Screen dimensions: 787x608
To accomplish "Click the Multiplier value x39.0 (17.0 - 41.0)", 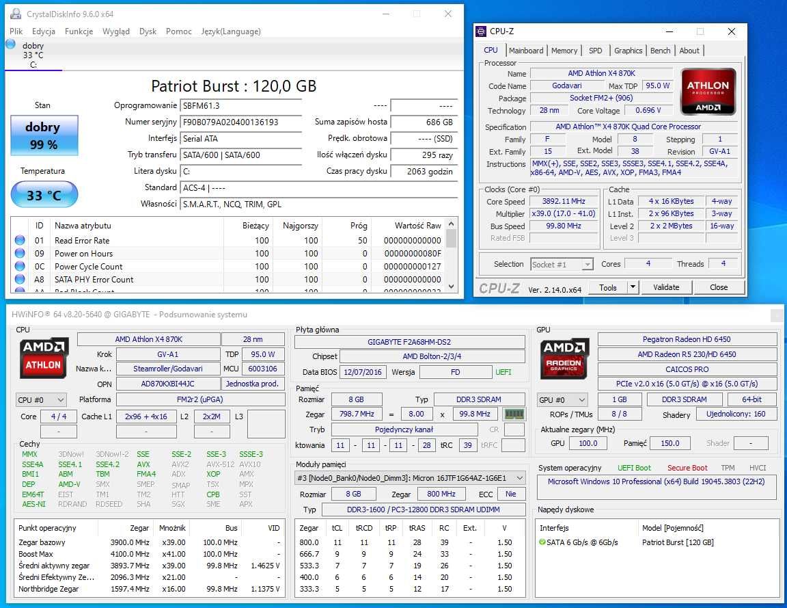I will click(x=564, y=213).
